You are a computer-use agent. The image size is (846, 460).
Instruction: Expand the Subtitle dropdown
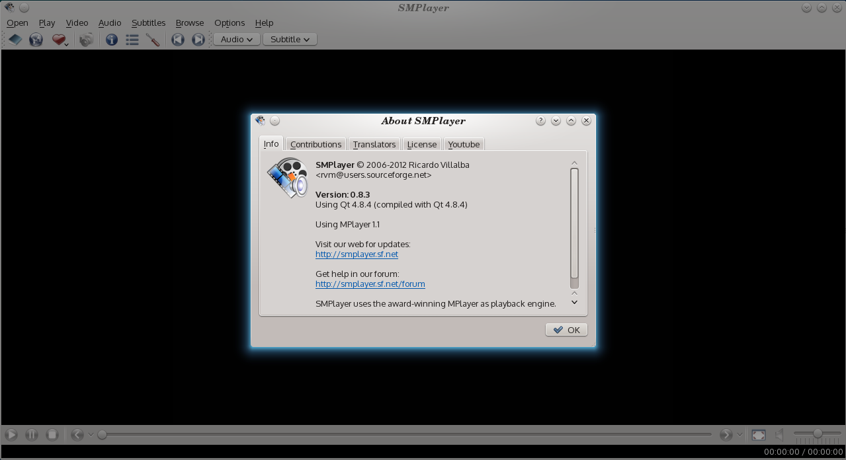point(290,40)
